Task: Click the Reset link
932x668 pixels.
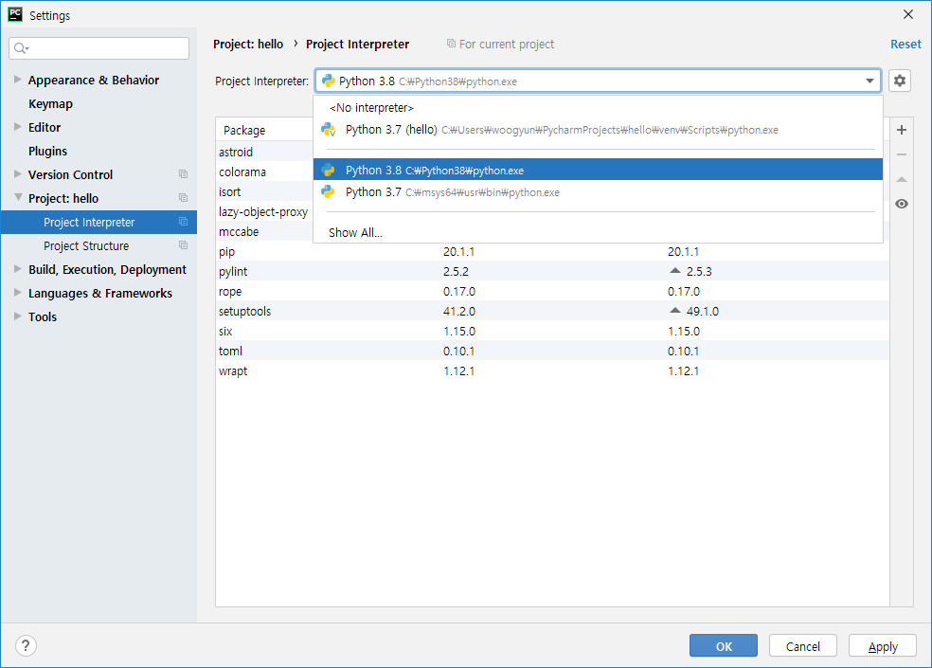Action: pos(905,44)
